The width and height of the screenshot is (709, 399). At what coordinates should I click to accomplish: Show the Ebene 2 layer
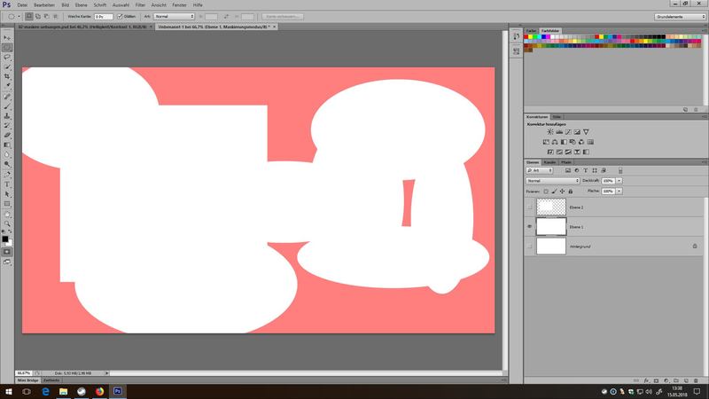(530, 206)
